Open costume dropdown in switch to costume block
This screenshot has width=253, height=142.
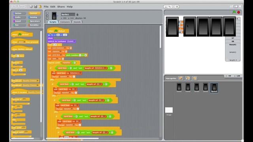[x=71, y=41]
